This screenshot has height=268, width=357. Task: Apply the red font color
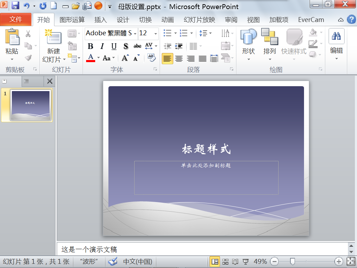(91, 58)
